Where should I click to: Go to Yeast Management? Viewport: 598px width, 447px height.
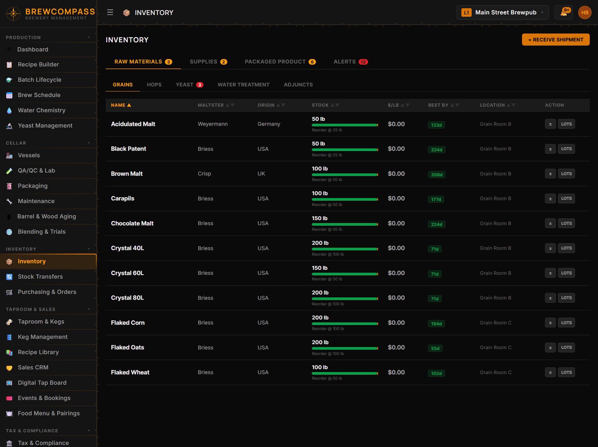point(48,125)
